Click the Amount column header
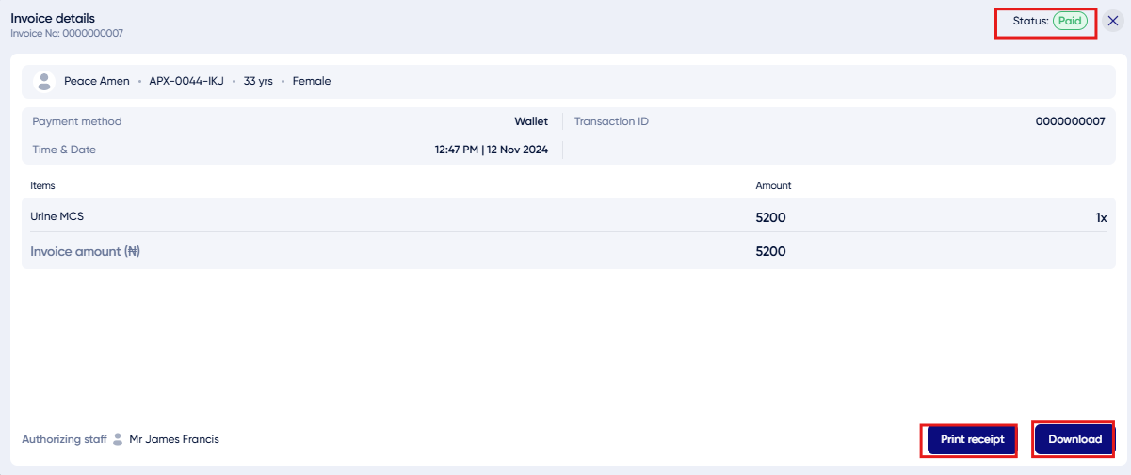 pos(773,186)
